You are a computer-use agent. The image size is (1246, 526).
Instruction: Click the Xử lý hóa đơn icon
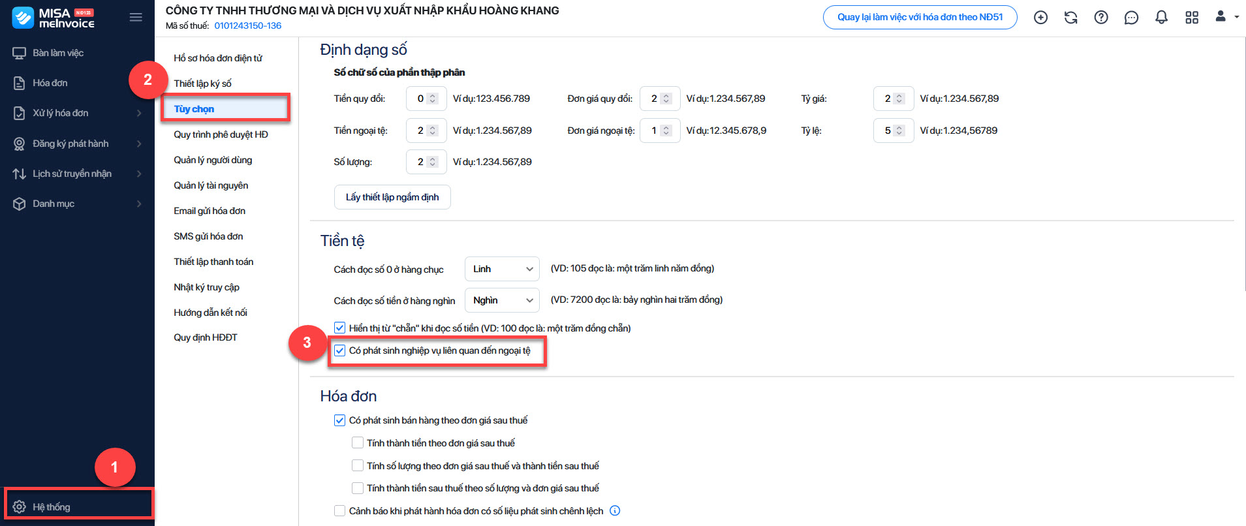pyautogui.click(x=20, y=113)
